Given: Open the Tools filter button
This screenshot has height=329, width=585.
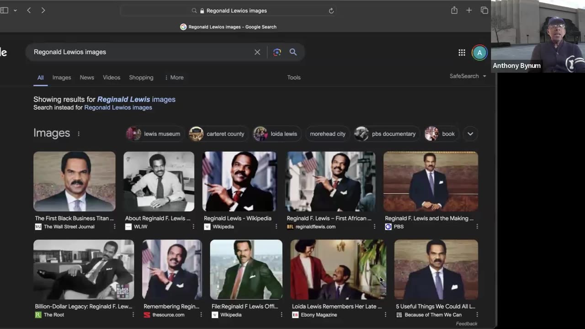Looking at the screenshot, I should (x=294, y=78).
